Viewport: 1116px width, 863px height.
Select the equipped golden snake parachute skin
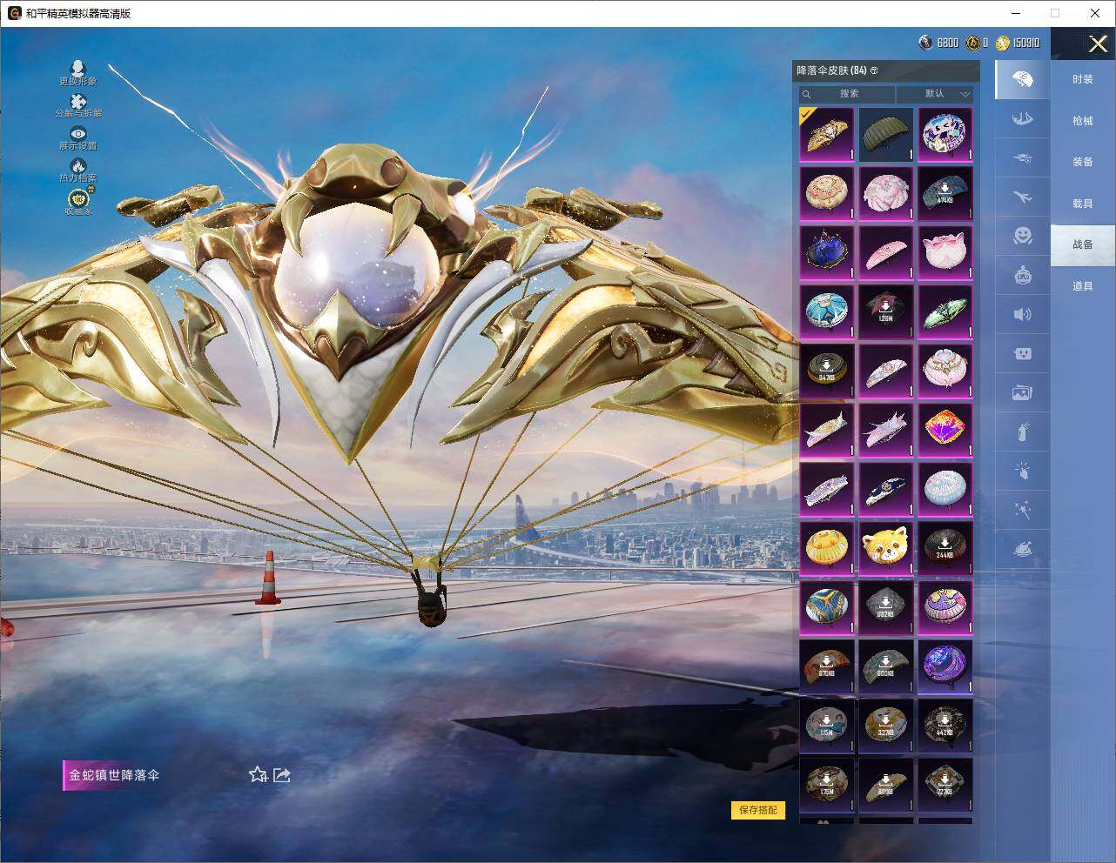point(826,135)
